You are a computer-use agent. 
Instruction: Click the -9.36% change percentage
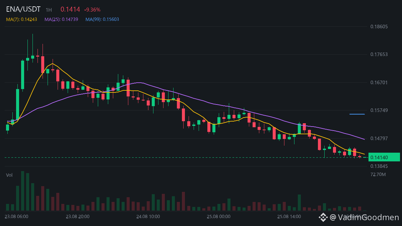(x=92, y=10)
